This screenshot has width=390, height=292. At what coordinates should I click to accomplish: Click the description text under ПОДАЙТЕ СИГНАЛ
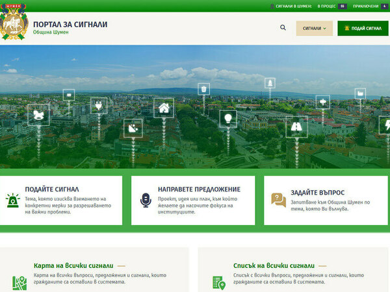(x=68, y=205)
